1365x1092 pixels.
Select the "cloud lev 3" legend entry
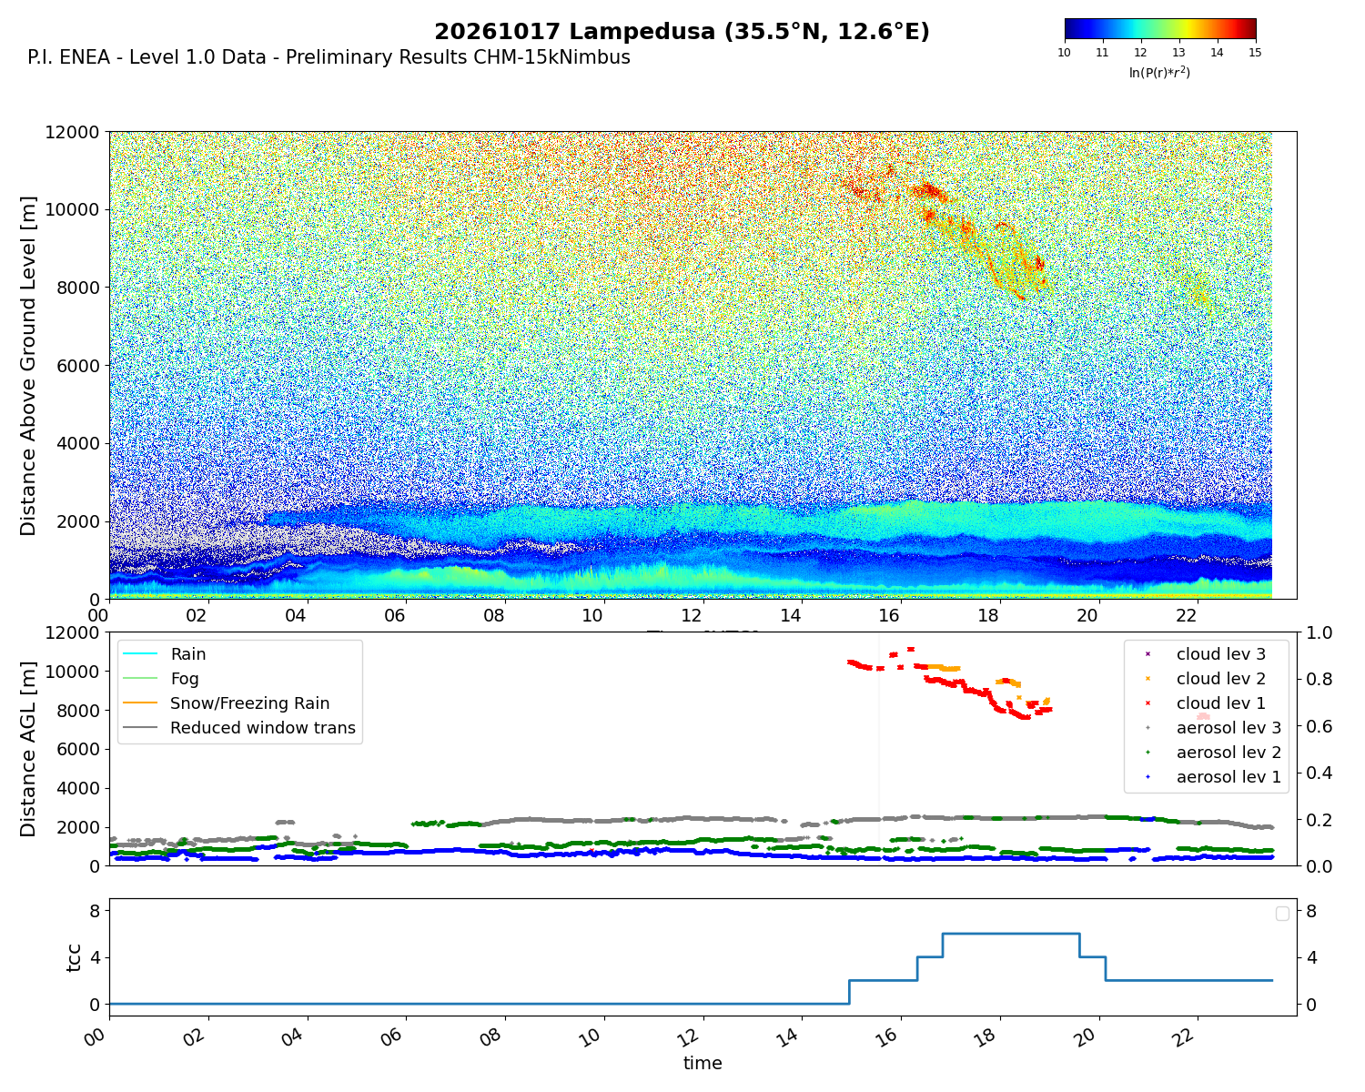click(1206, 654)
